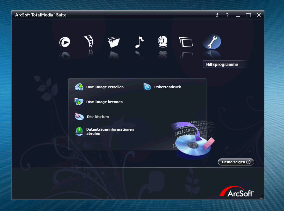The width and height of the screenshot is (284, 211).
Task: Open Datenträgerinformationen abrufen
Action: pos(110,131)
